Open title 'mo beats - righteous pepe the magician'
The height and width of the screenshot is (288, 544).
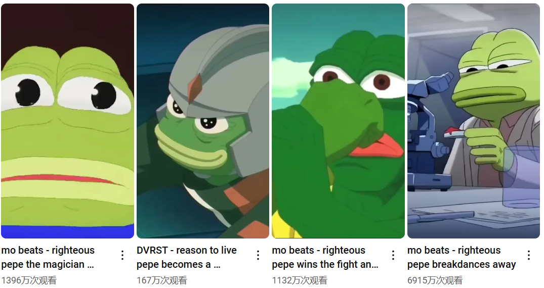point(48,257)
